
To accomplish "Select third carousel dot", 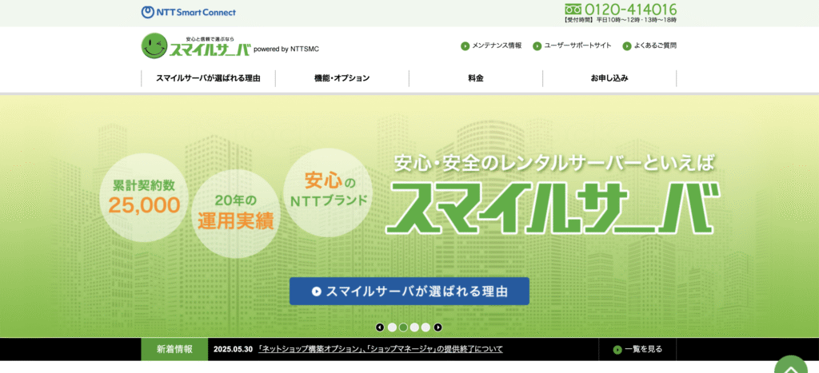I will [x=415, y=327].
